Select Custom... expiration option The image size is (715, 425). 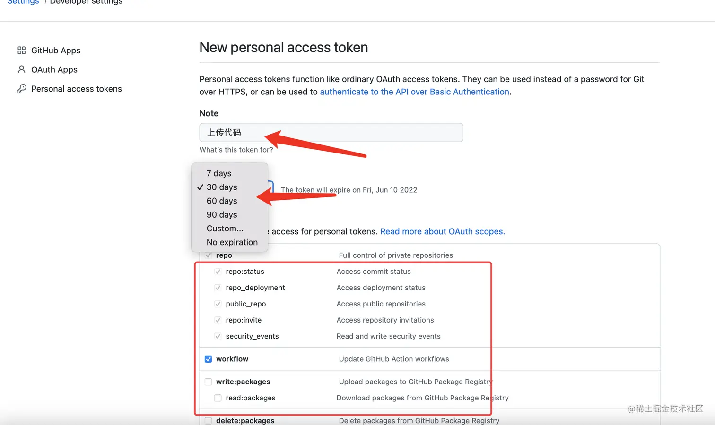pyautogui.click(x=225, y=228)
